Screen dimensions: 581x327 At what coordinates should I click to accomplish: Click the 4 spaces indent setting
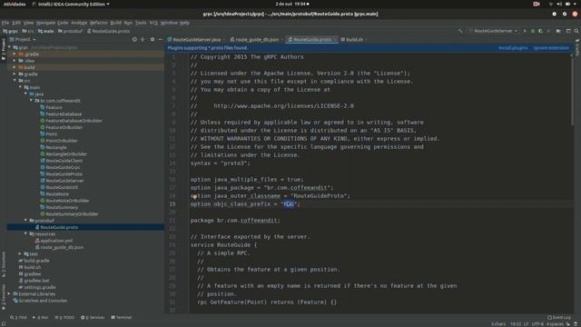click(x=555, y=324)
